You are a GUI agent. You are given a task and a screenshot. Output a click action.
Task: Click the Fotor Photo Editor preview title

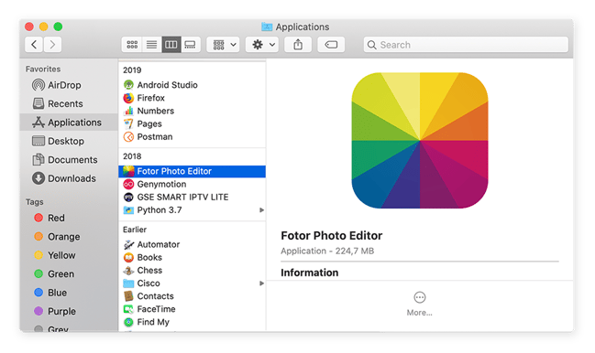[x=332, y=236]
